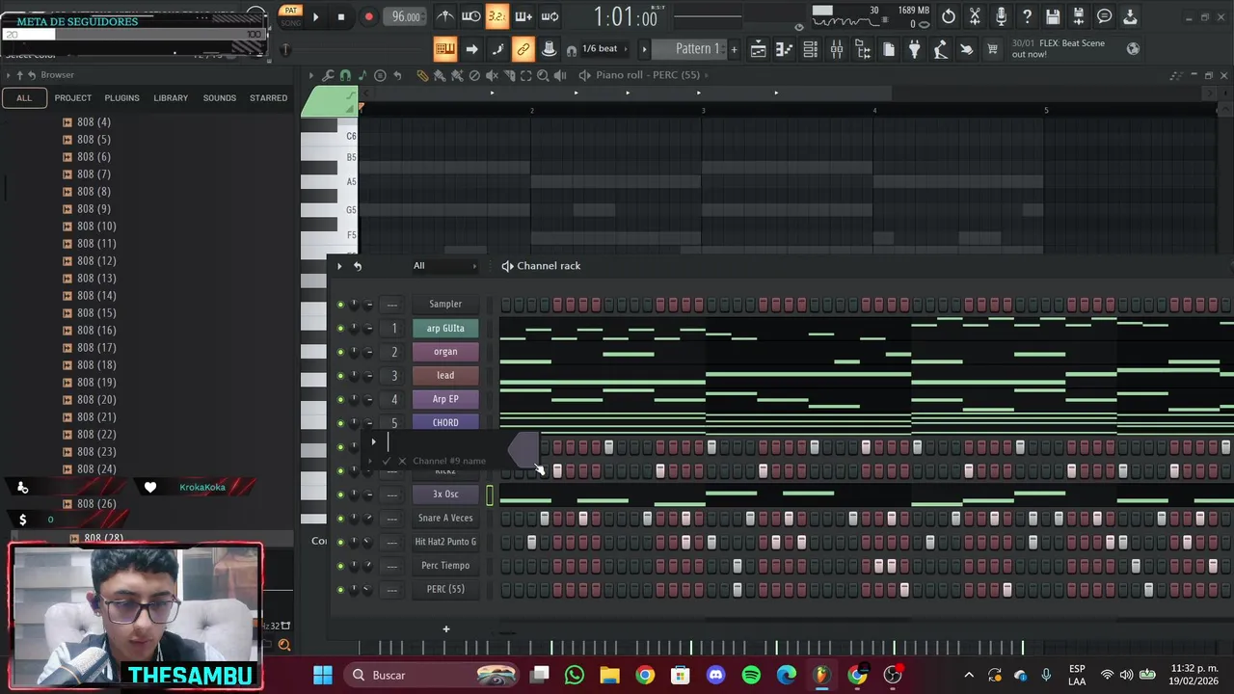Open the channel rack All filter dropdown
1234x694 pixels.
click(443, 266)
